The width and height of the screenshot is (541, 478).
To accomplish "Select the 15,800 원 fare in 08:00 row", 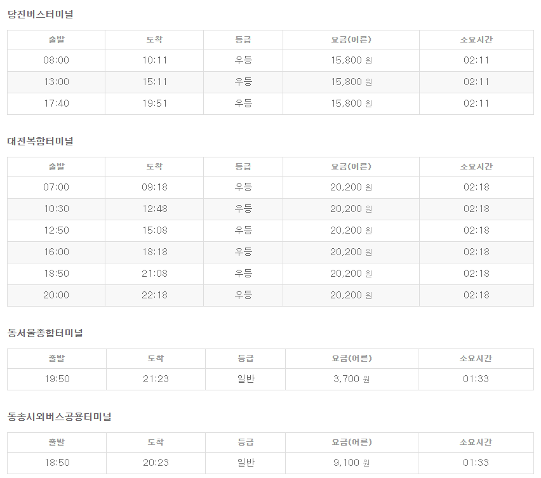I will (x=351, y=60).
